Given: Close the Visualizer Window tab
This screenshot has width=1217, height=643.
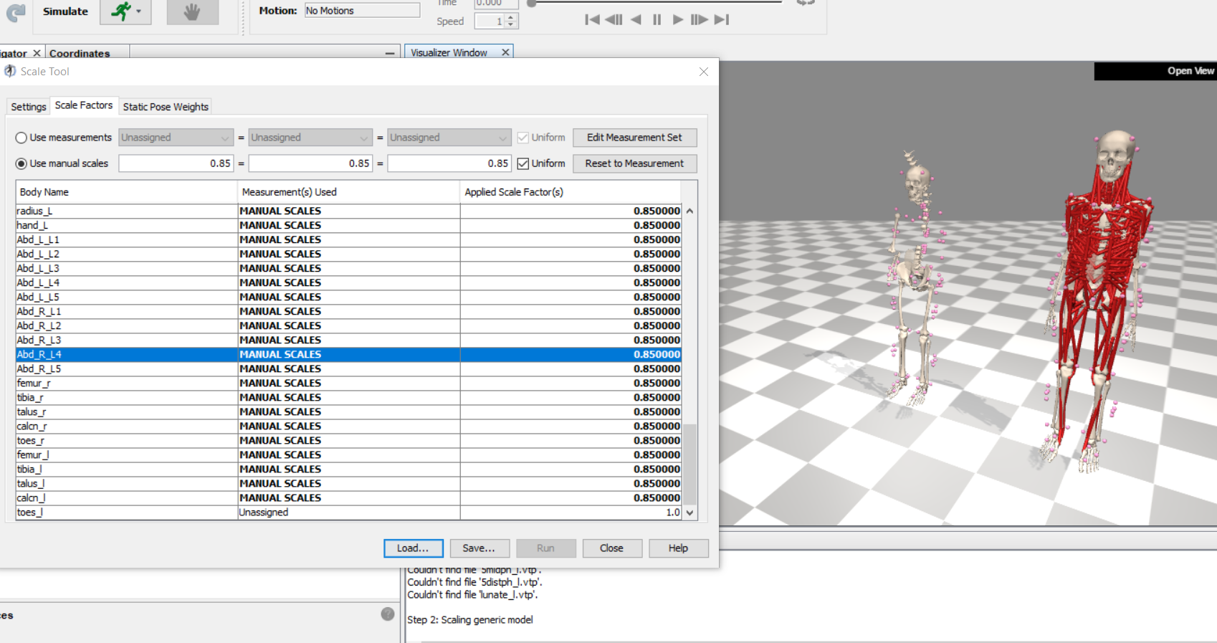Looking at the screenshot, I should click(x=505, y=52).
